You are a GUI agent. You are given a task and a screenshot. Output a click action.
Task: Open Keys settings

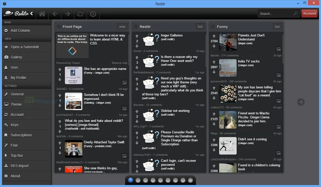[x=27, y=125]
